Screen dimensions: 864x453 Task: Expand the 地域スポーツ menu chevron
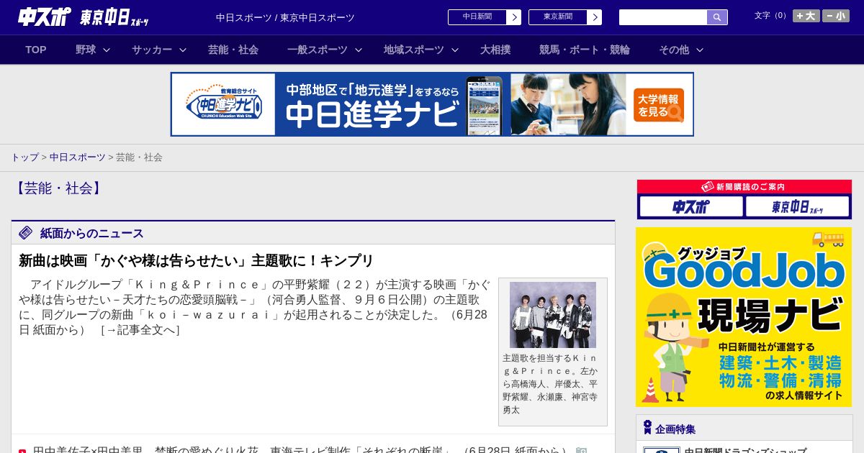click(x=455, y=50)
